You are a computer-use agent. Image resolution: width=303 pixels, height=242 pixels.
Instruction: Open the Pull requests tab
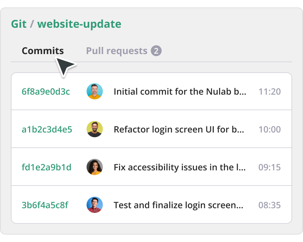pyautogui.click(x=117, y=51)
